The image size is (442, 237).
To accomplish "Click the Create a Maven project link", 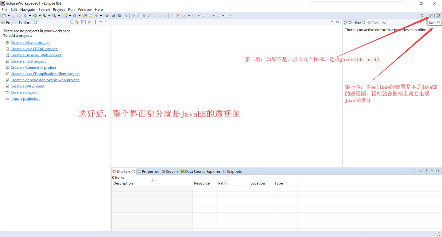I will pyautogui.click(x=30, y=43).
